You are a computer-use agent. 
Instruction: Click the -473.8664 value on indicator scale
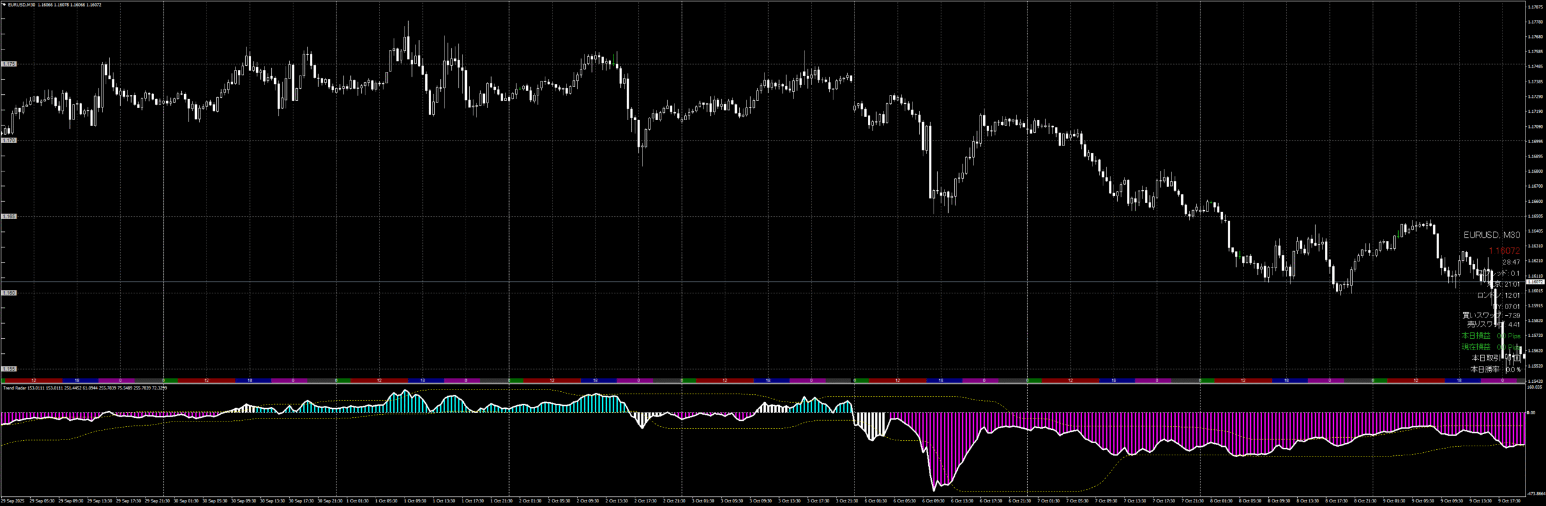[1535, 493]
